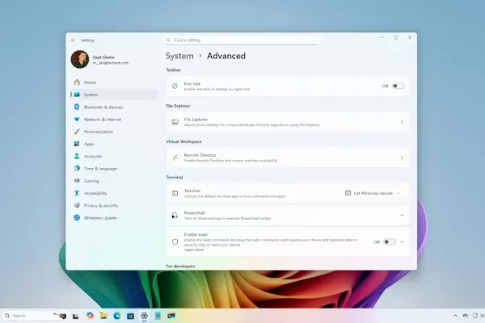Viewport: 485px width, 323px height.
Task: Show hidden icons in system tray
Action: tap(455, 316)
